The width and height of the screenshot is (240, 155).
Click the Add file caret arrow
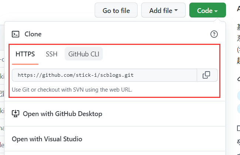pyautogui.click(x=176, y=10)
